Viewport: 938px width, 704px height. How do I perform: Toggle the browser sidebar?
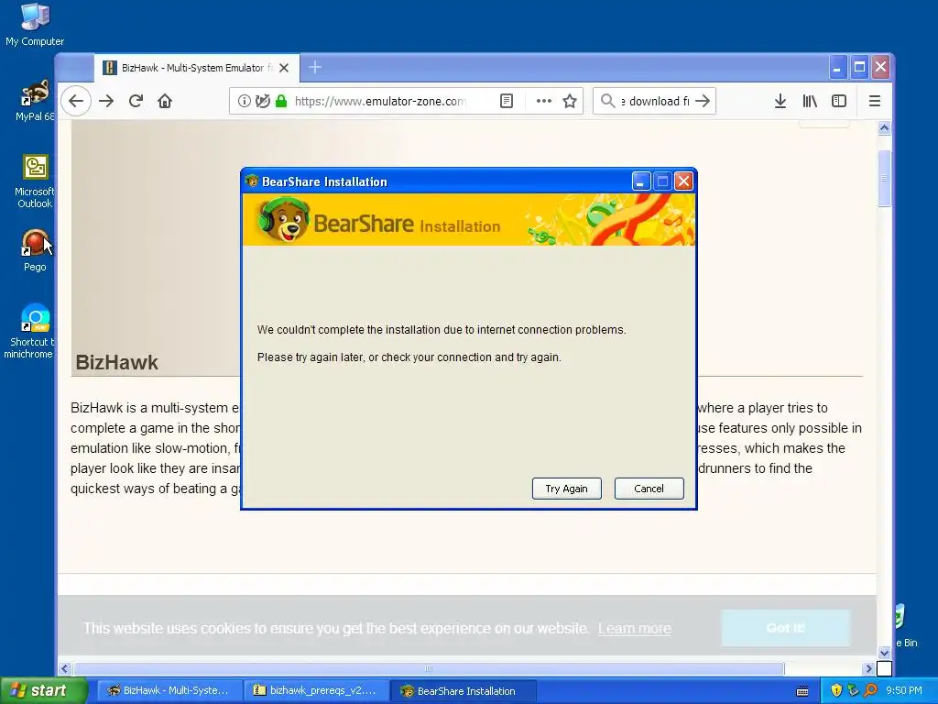[839, 101]
